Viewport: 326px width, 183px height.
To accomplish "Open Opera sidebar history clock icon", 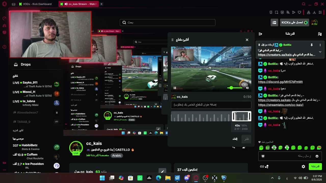I will click(x=4, y=47).
